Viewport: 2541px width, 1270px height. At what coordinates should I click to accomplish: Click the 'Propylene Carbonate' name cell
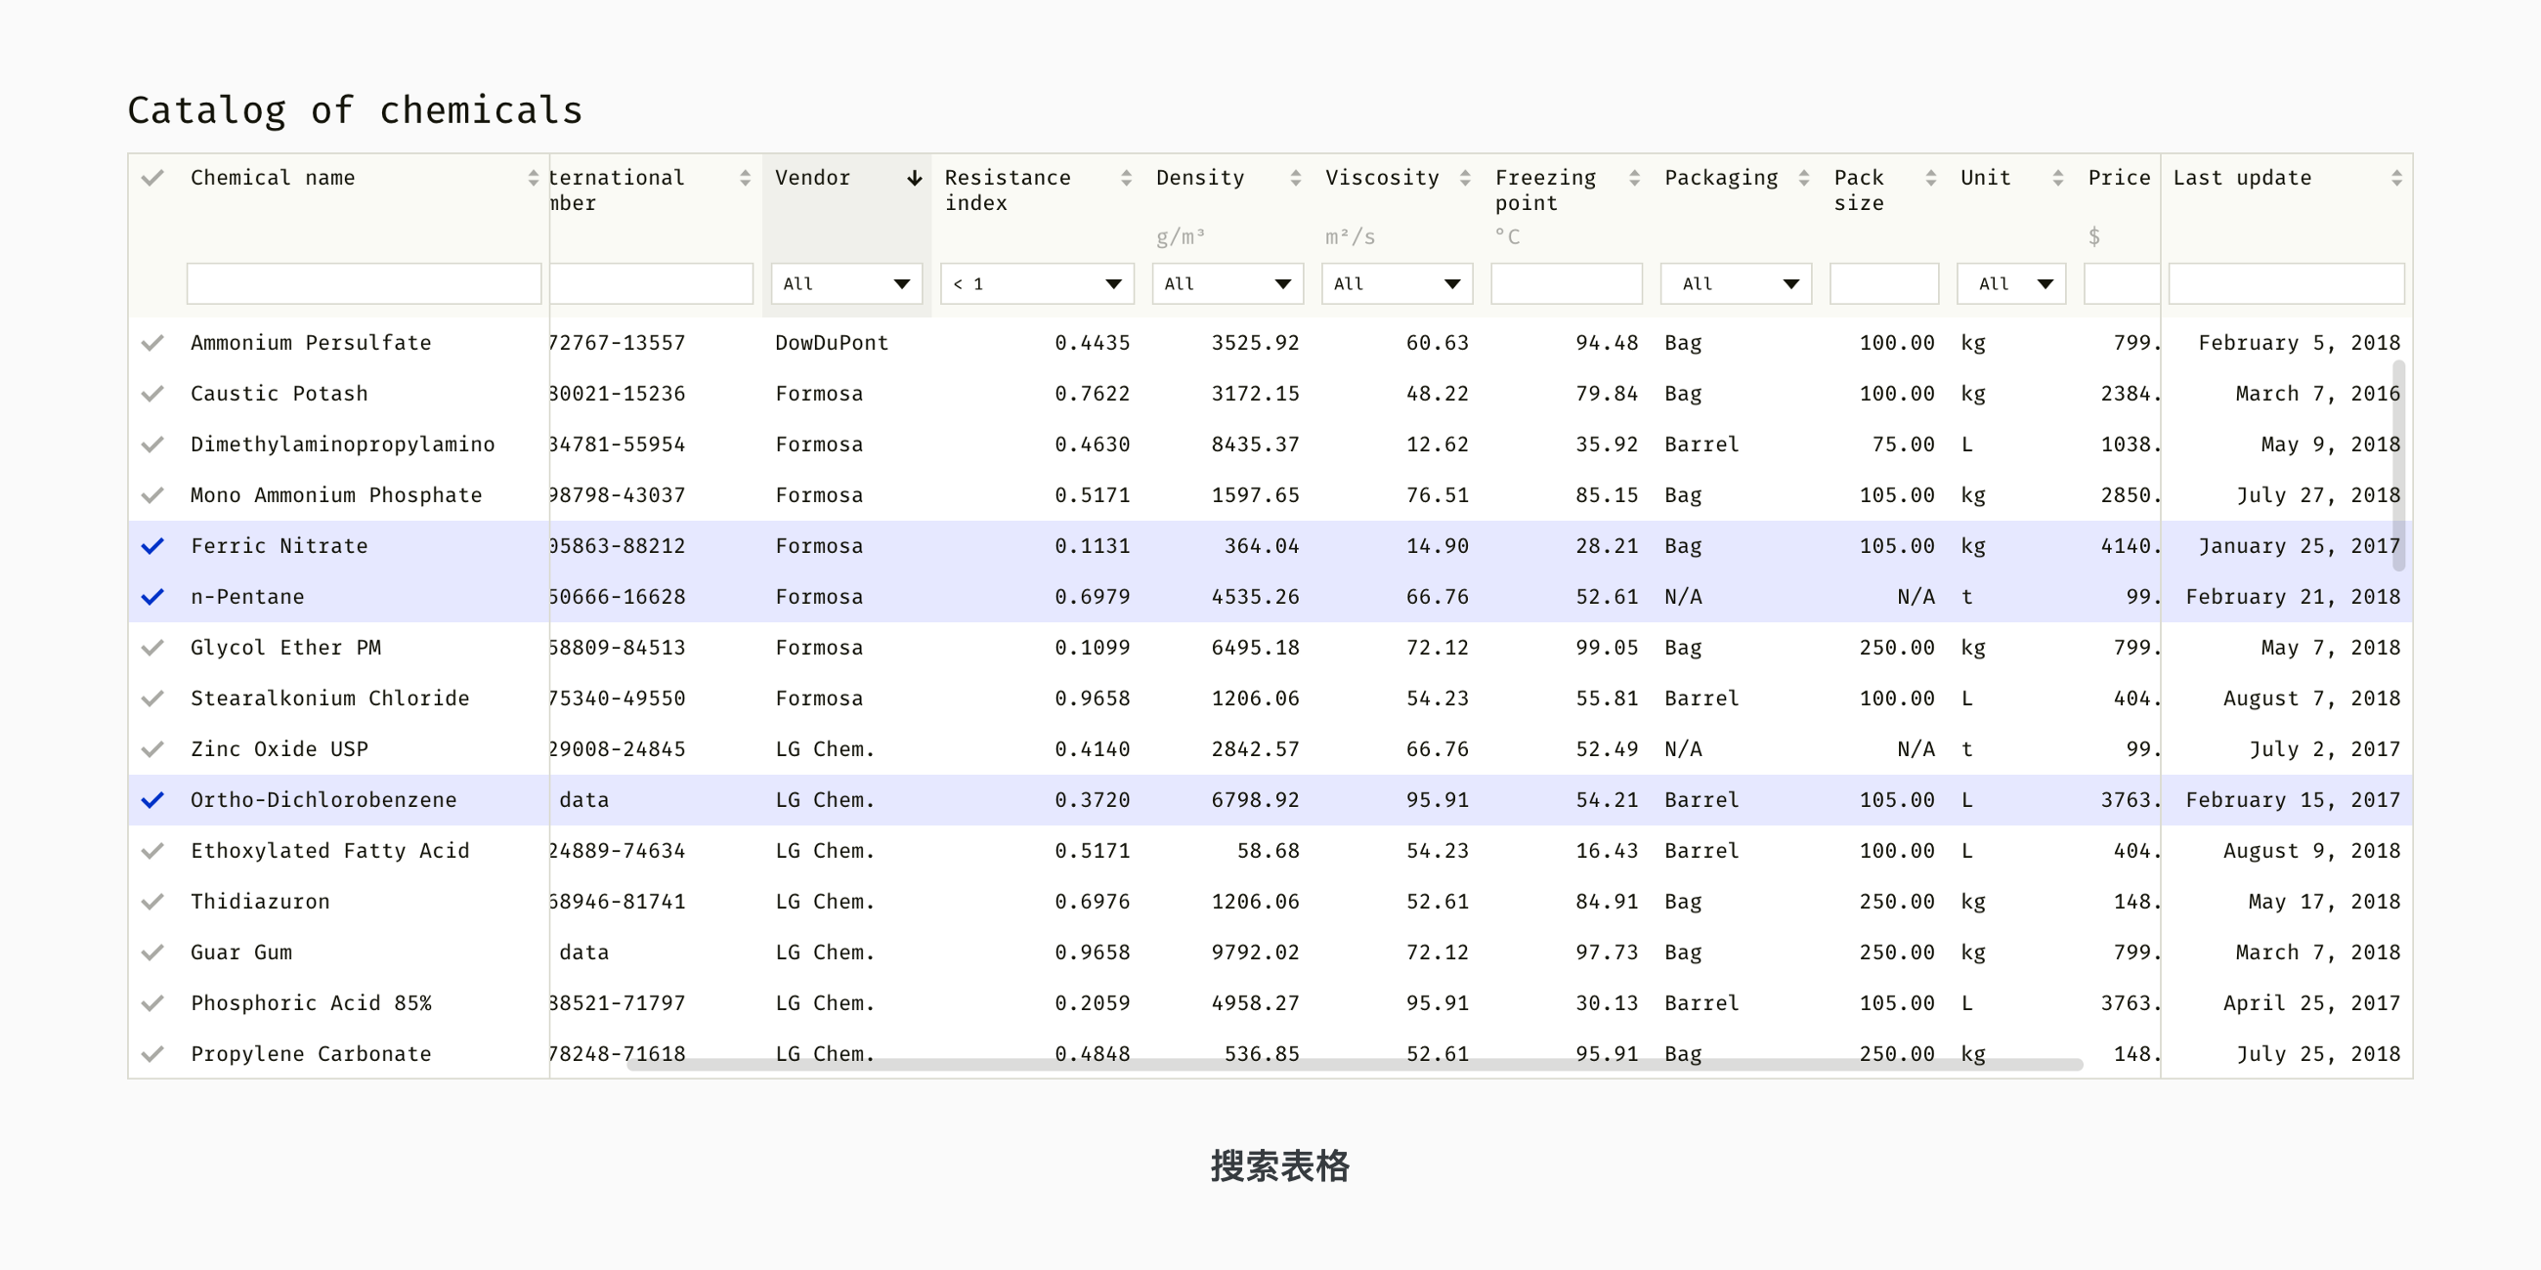point(311,1054)
